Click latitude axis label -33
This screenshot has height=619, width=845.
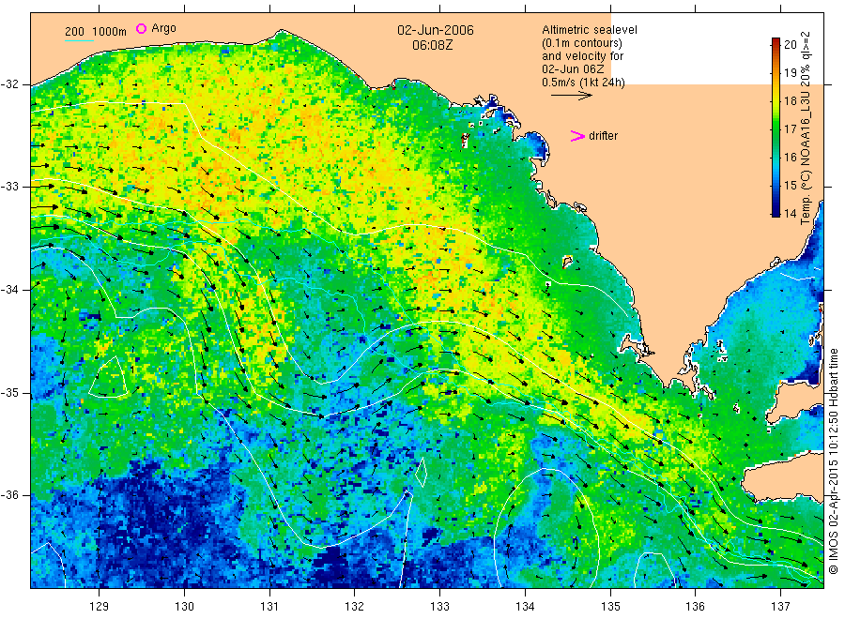tap(9, 187)
